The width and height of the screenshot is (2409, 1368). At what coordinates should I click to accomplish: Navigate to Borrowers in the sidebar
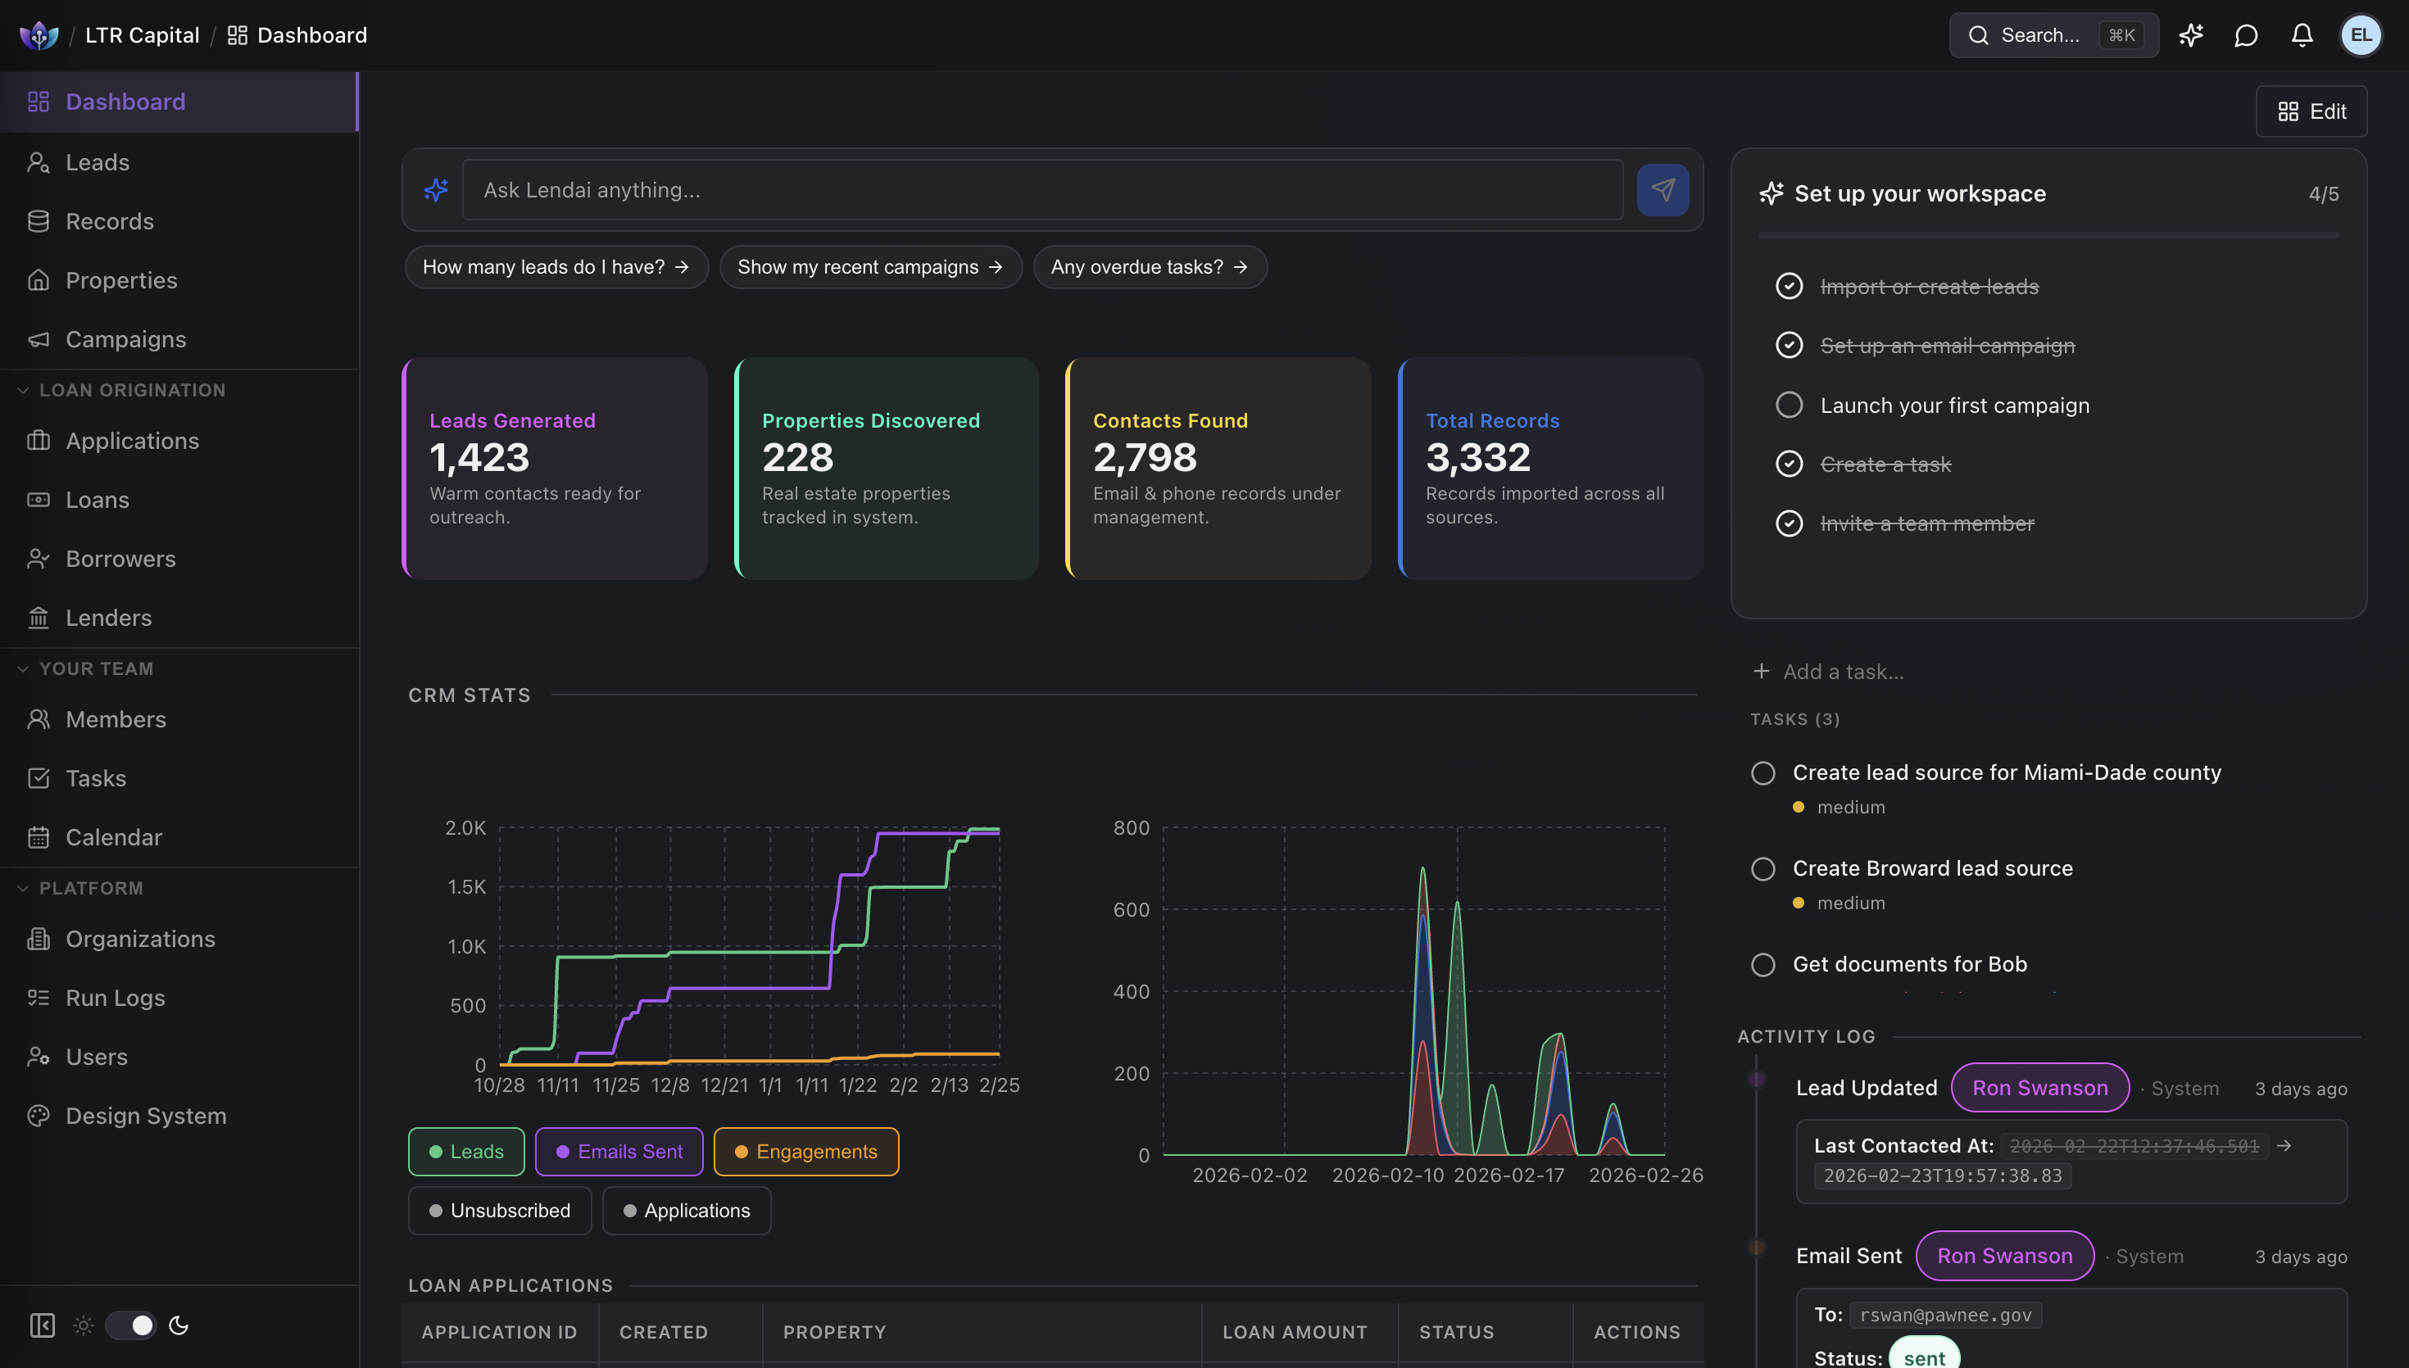[120, 559]
